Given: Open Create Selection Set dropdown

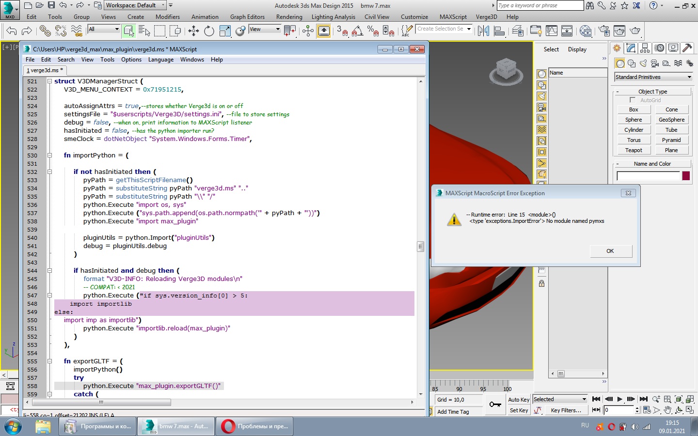Looking at the screenshot, I should (x=444, y=29).
